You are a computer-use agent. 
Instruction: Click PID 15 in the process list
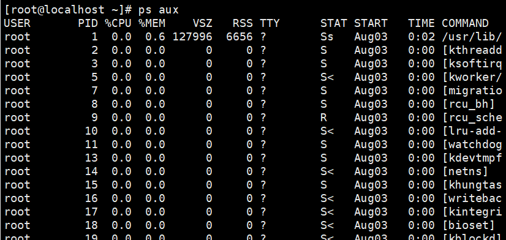point(91,185)
